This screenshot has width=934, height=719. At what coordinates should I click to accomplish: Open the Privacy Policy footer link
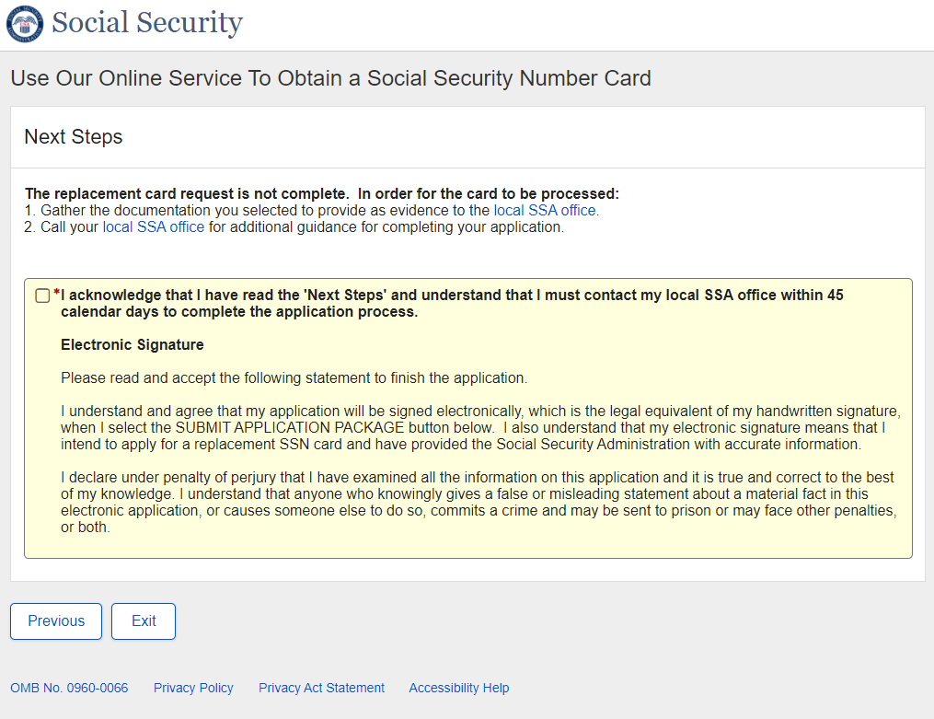(x=193, y=688)
